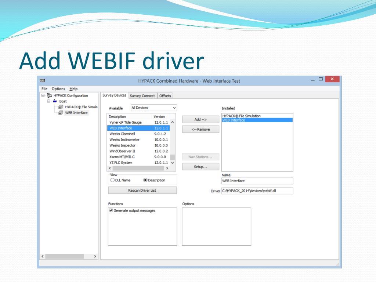Click the device list horizontal scrollbar thumb
The height and width of the screenshot is (282, 376).
138,168
